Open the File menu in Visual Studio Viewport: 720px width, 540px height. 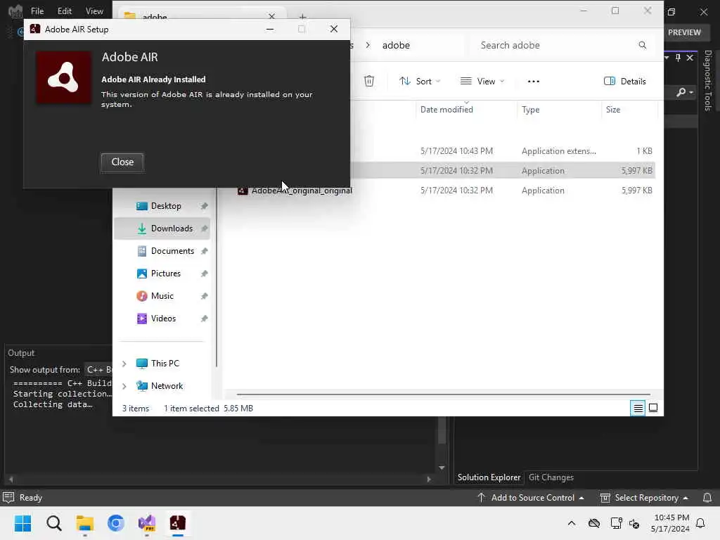pos(37,11)
